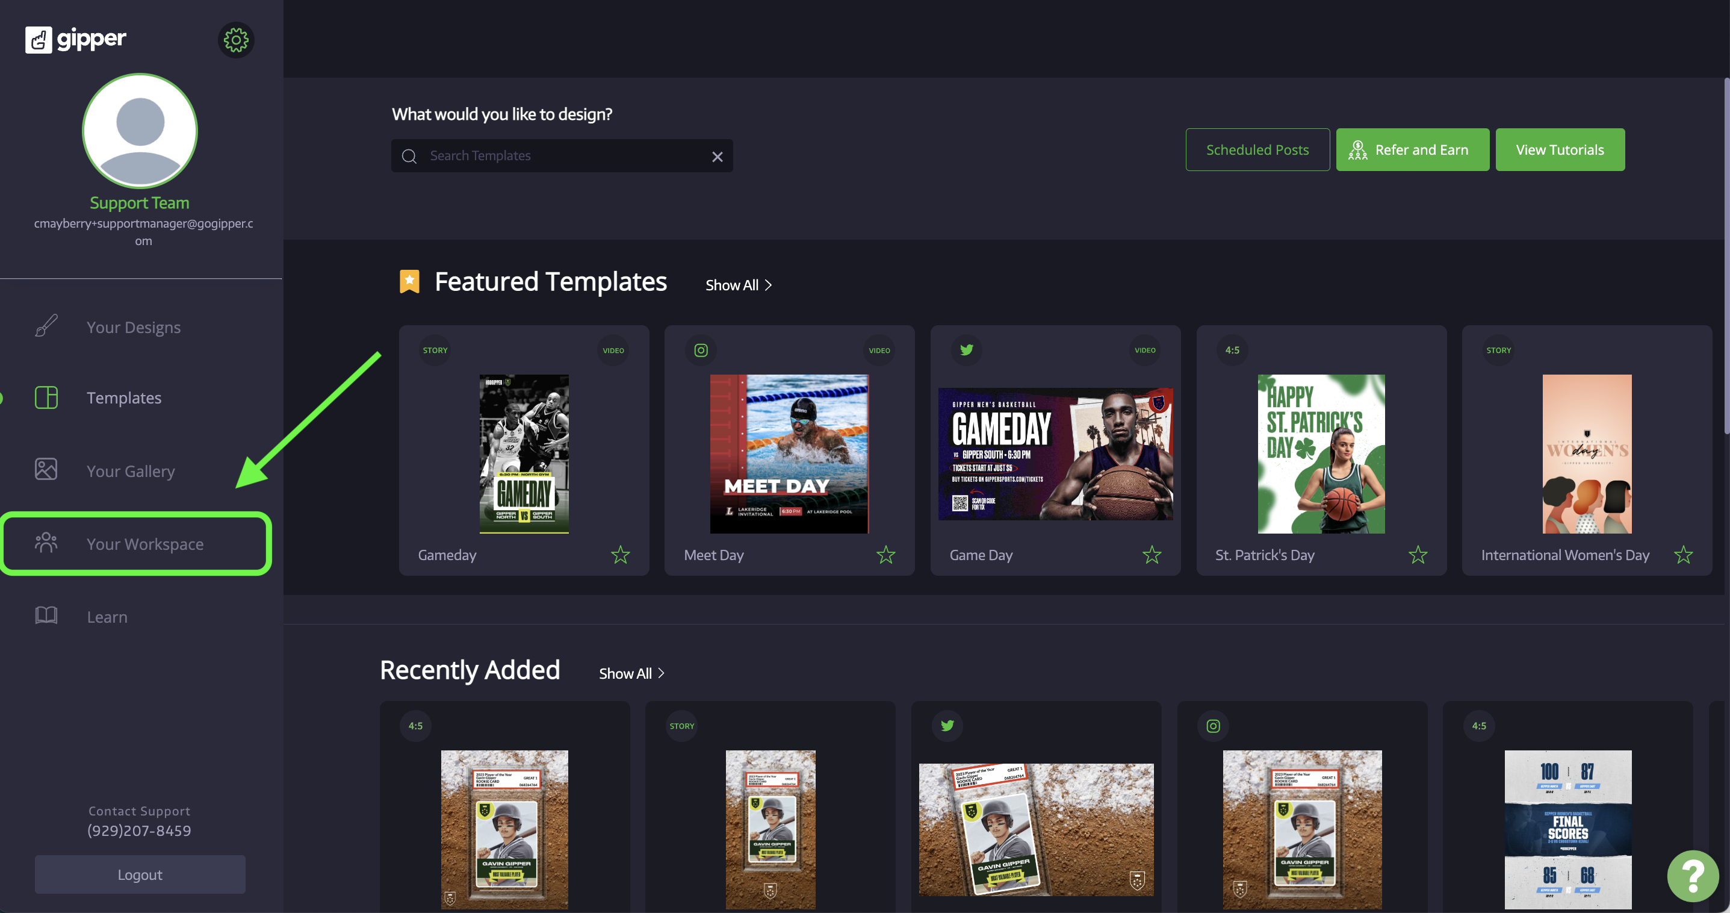1730x913 pixels.
Task: Open the Game Day basketball thumbnail
Action: [1055, 453]
